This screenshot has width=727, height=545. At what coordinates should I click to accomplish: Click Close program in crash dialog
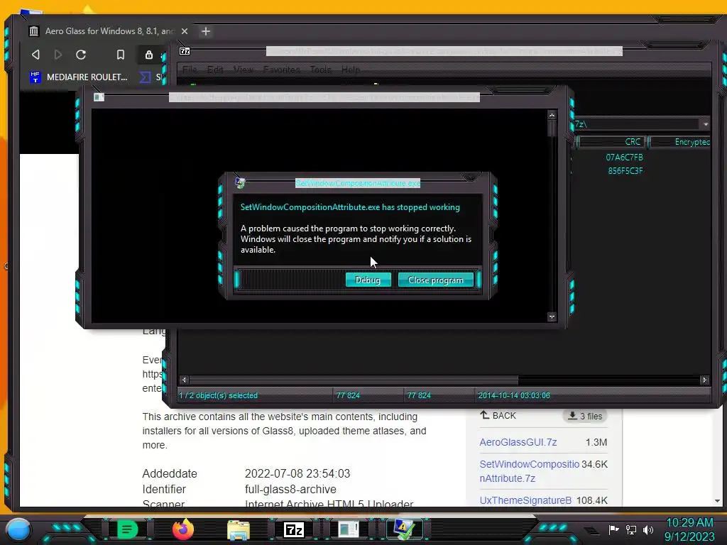(435, 280)
